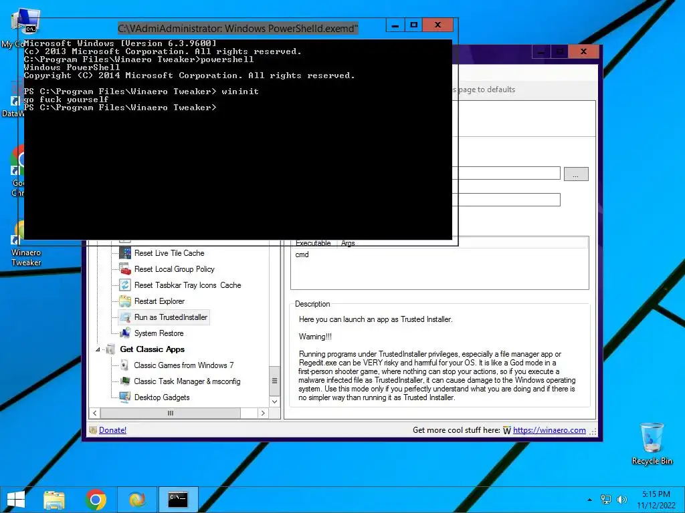The image size is (685, 513).
Task: Click the tree horizontal scrollbar thumb
Action: coord(171,413)
